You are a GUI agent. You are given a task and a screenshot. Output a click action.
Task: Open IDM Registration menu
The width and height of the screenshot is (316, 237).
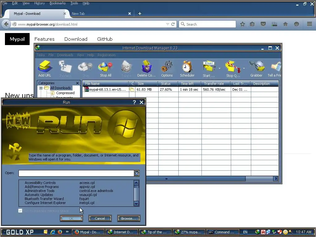click(x=106, y=55)
